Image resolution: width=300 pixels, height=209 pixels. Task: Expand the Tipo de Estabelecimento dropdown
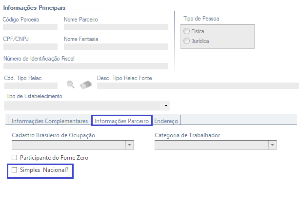(166, 105)
